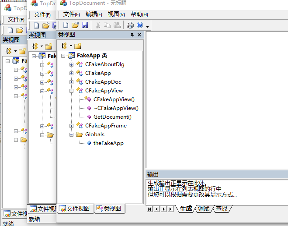Select the theFakeApp global variable
This screenshot has width=288, height=226.
[108, 143]
